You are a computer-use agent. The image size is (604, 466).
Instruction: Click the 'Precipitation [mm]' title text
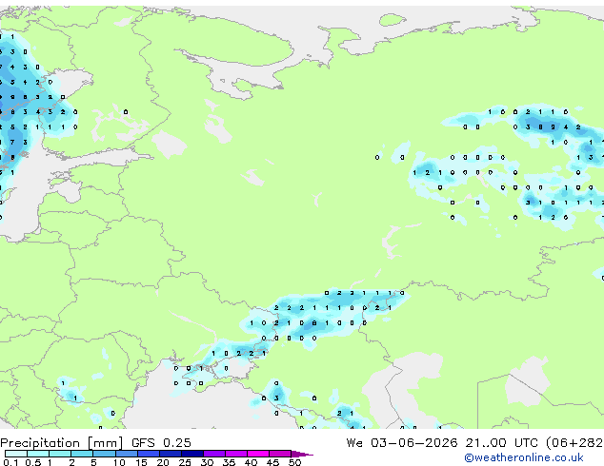click(x=62, y=443)
